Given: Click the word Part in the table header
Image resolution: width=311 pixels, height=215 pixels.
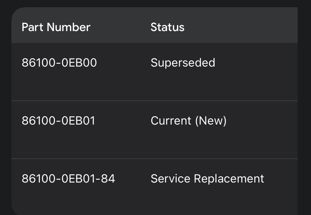Looking at the screenshot, I should pos(33,27).
